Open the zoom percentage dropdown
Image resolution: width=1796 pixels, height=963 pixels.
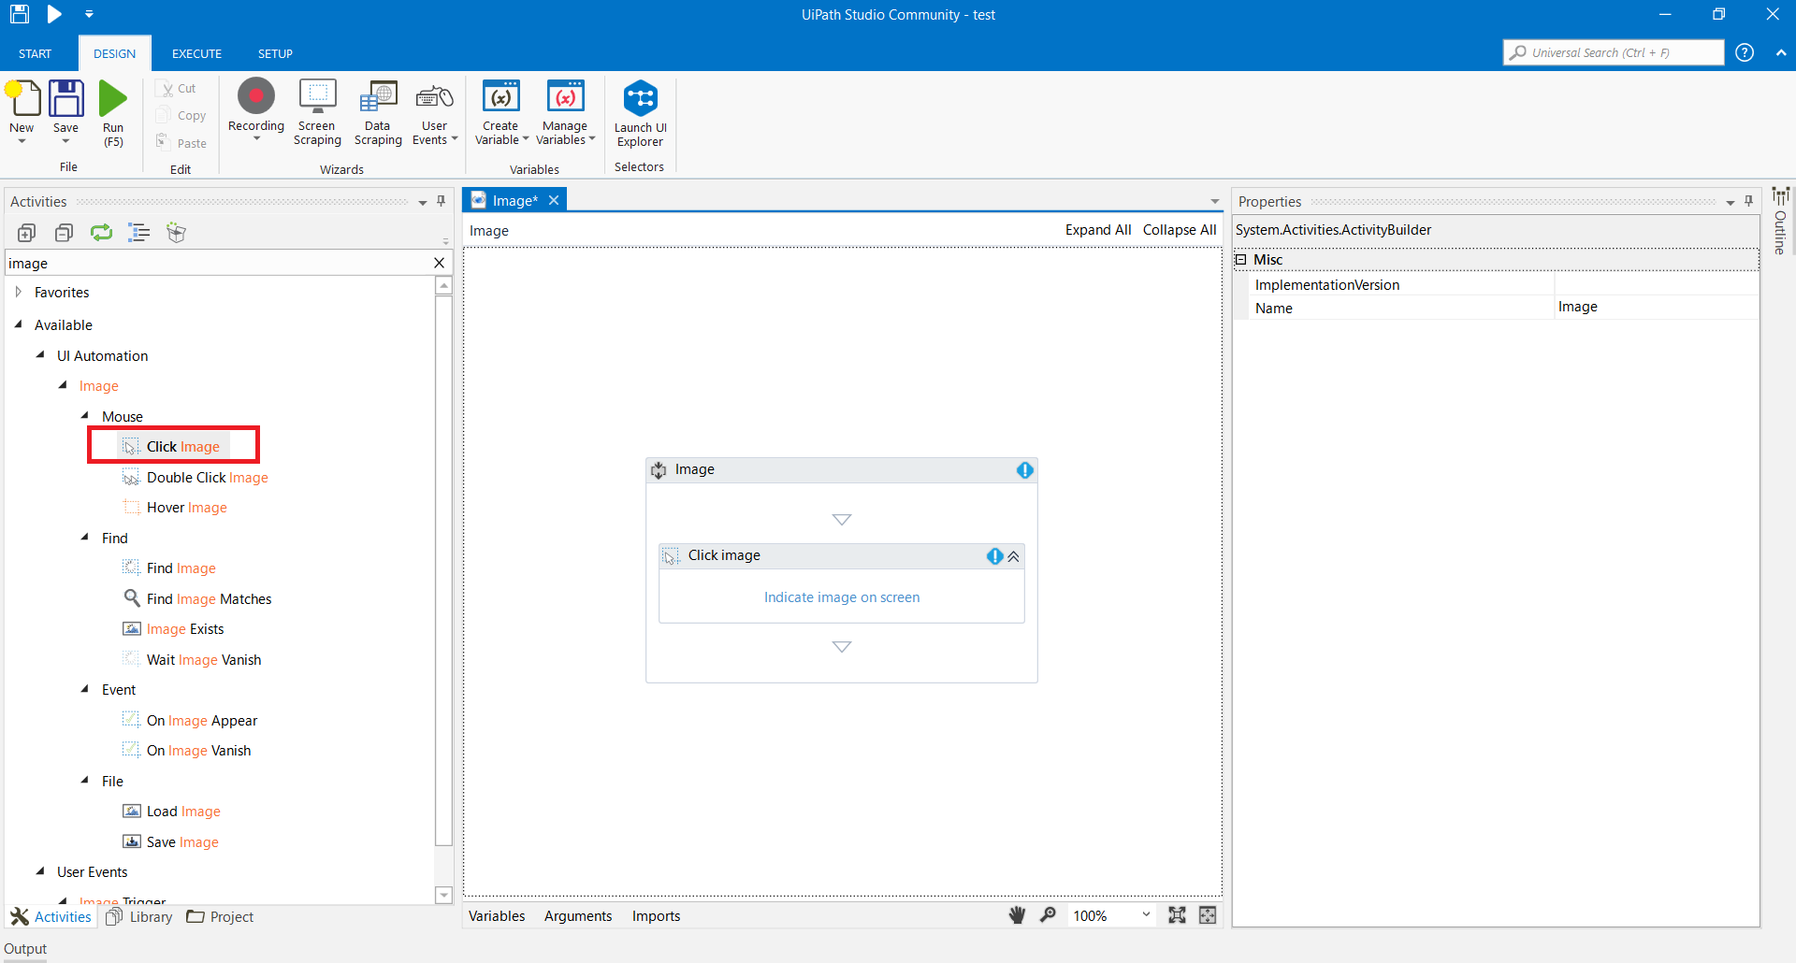1146,915
